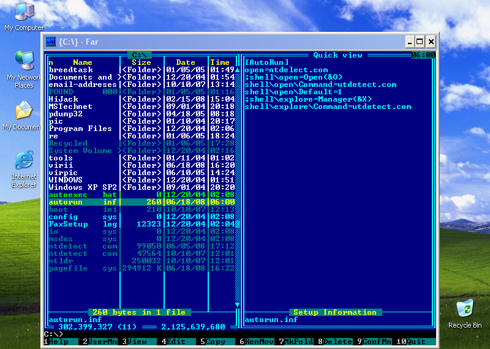The height and width of the screenshot is (349, 490).
Task: Click the Name column header
Action: tap(83, 62)
